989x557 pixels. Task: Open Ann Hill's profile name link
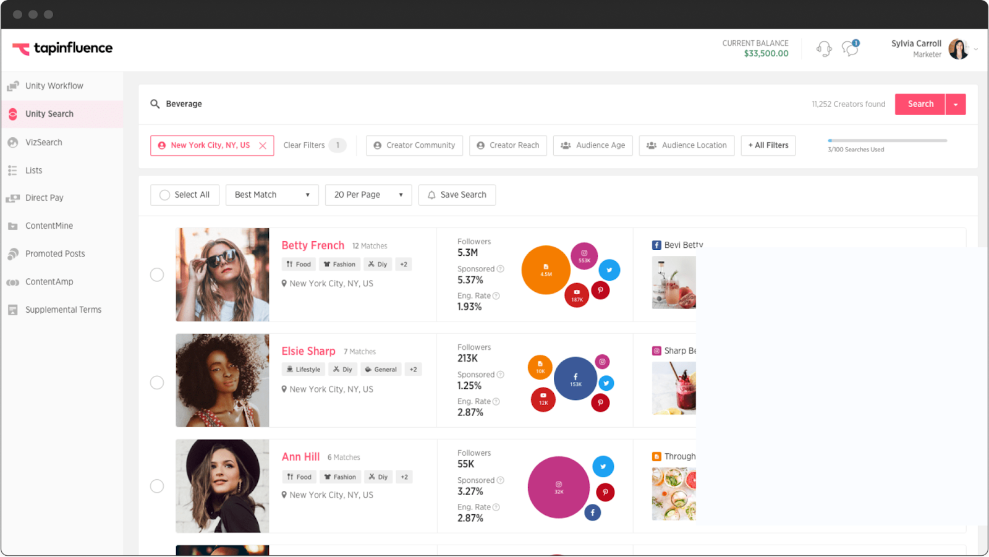click(x=300, y=457)
